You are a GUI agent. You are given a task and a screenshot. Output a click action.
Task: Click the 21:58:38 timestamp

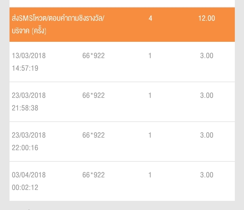(x=25, y=108)
